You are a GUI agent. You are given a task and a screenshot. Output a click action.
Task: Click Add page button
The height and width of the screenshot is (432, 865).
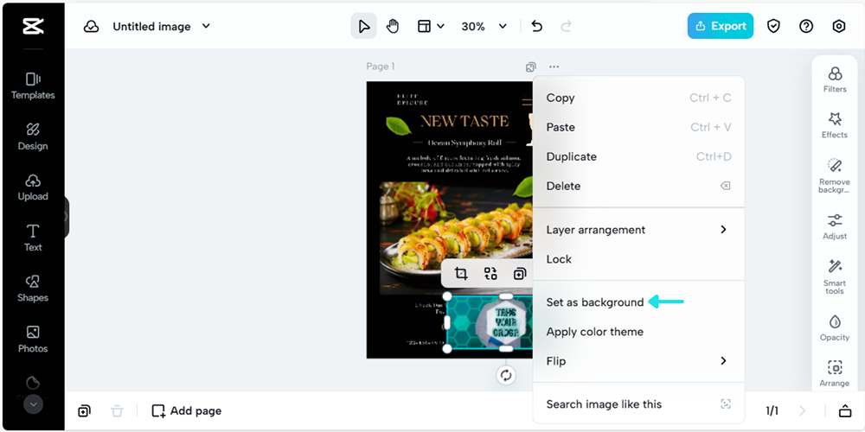tap(186, 410)
